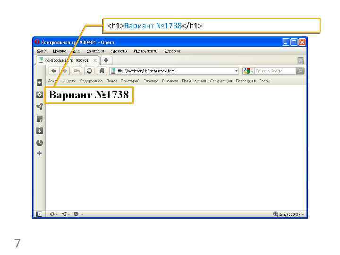The height and width of the screenshot is (255, 340).
Task: Expand the address bar history dropdown arrow
Action: tap(236, 71)
